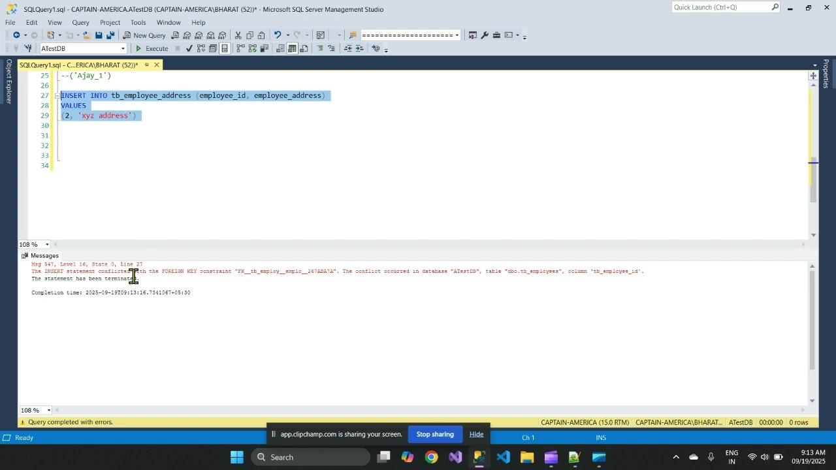Close the SQLQuery1.sql tab
This screenshot has width=836, height=470.
[157, 65]
